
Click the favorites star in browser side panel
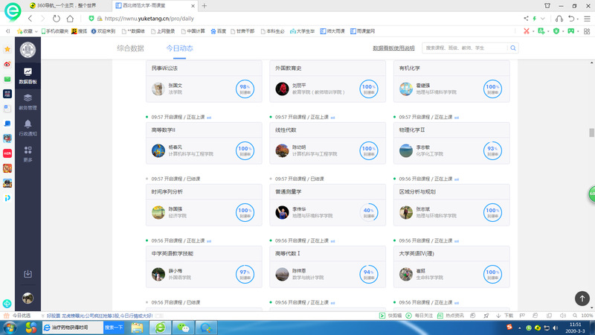click(x=7, y=49)
